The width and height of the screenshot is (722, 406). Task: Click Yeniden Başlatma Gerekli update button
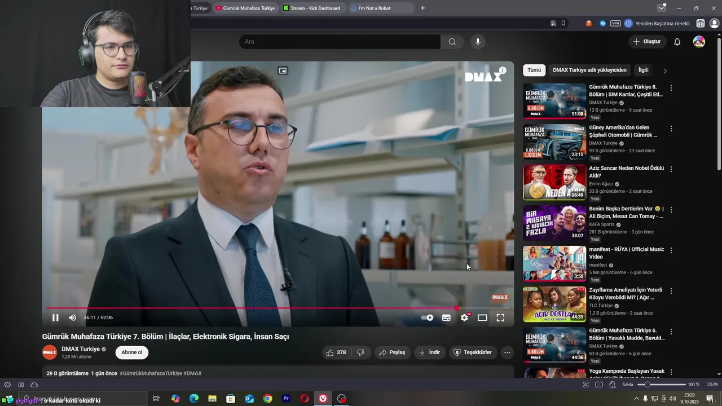click(657, 23)
